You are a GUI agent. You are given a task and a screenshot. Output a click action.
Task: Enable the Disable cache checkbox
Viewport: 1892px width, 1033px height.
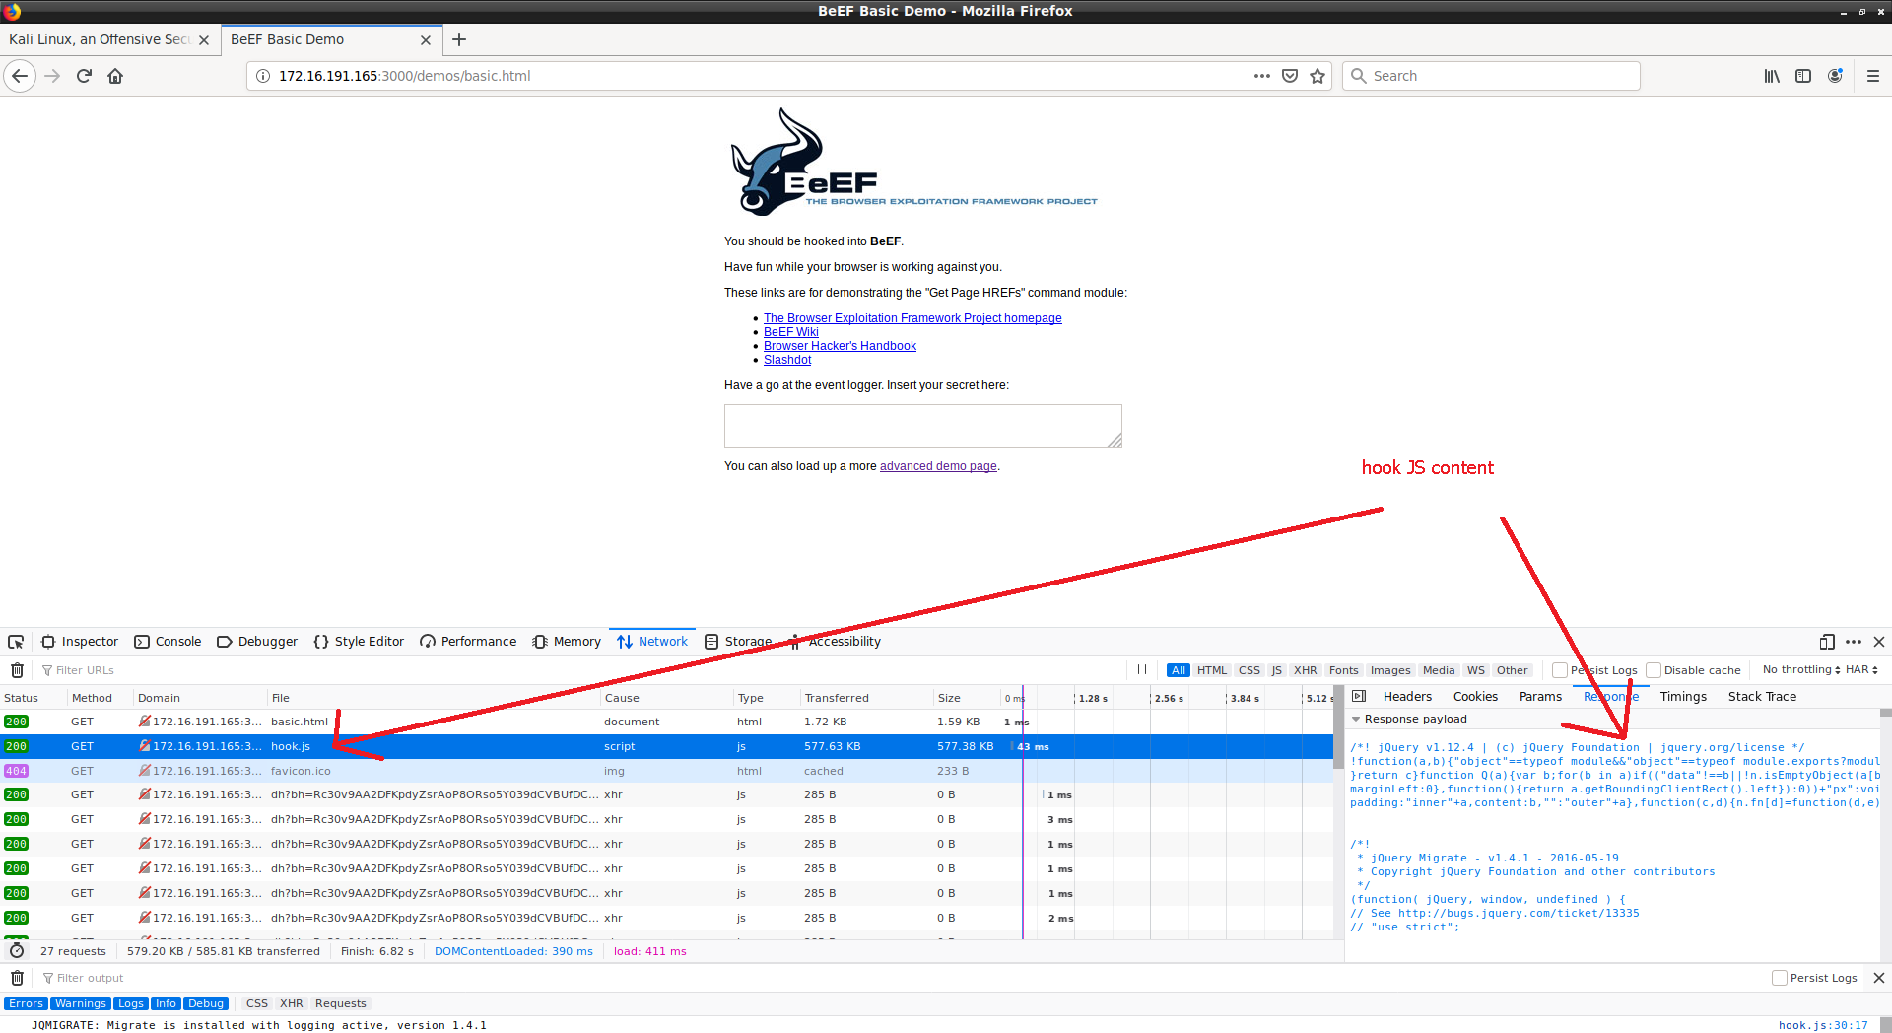[1654, 669]
